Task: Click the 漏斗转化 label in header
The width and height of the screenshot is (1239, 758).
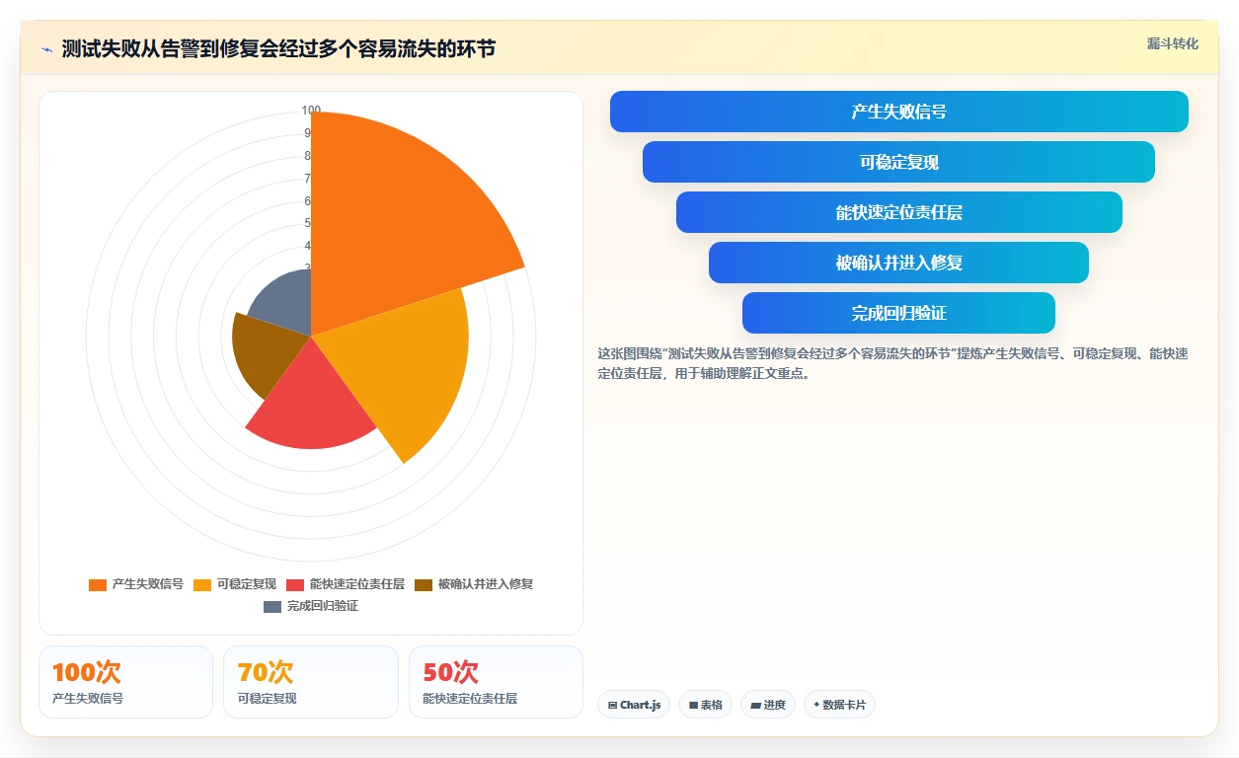Action: point(1173,43)
